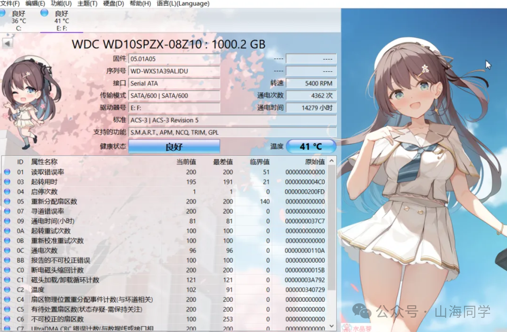Select the 温度 attribute name in row C2
Image resolution: width=507 pixels, height=332 pixels.
pyautogui.click(x=38, y=289)
